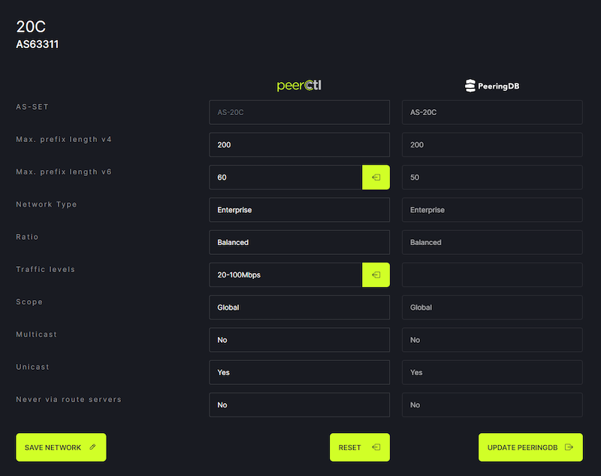This screenshot has width=601, height=476.
Task: Click PeeringDB Never via route servers field
Action: point(492,405)
